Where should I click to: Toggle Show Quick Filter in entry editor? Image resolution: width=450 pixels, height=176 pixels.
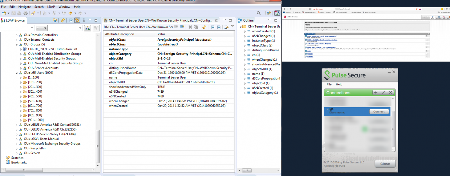(x=226, y=27)
